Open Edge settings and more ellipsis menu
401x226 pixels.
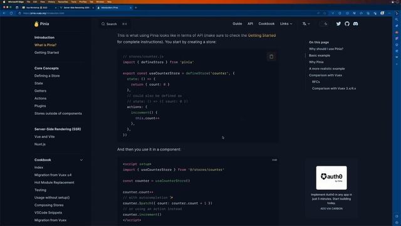tap(389, 13)
